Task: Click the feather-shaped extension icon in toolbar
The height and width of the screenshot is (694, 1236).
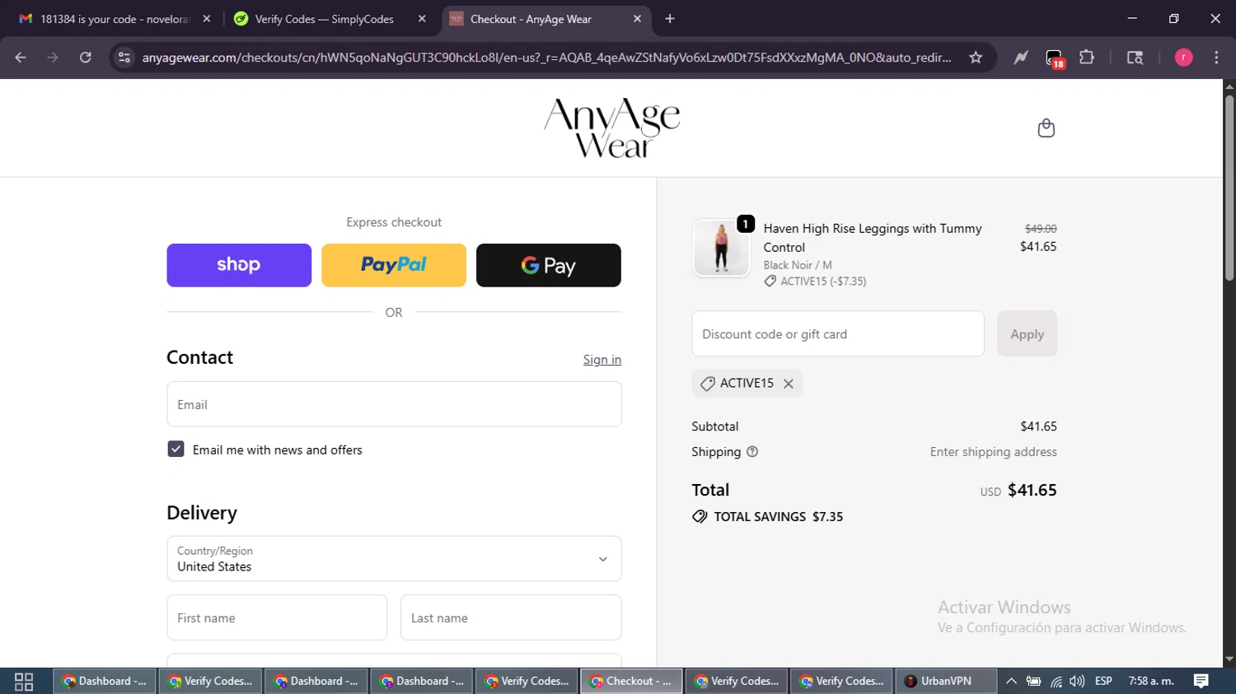Action: tap(1021, 58)
